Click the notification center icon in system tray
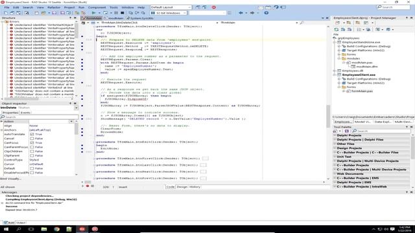The image size is (415, 233). pos(392,229)
